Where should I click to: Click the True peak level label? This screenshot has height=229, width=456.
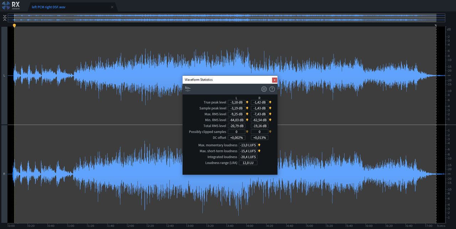click(x=215, y=102)
